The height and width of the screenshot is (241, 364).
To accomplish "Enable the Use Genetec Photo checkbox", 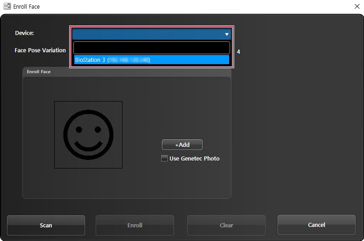I will (x=164, y=158).
